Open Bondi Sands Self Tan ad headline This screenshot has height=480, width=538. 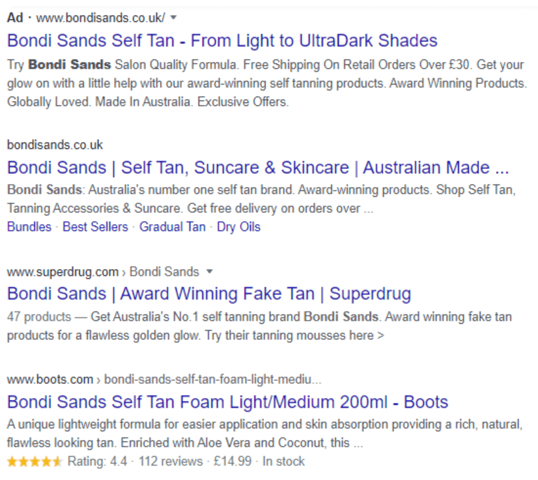tap(222, 40)
